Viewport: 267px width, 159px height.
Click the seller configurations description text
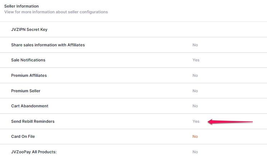56,12
